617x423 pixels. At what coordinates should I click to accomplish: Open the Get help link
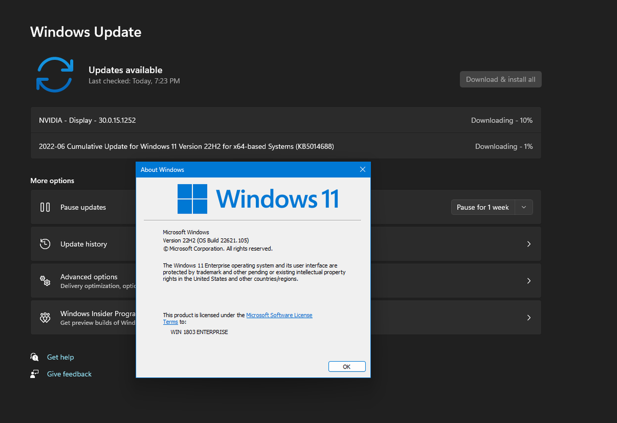[x=60, y=357]
